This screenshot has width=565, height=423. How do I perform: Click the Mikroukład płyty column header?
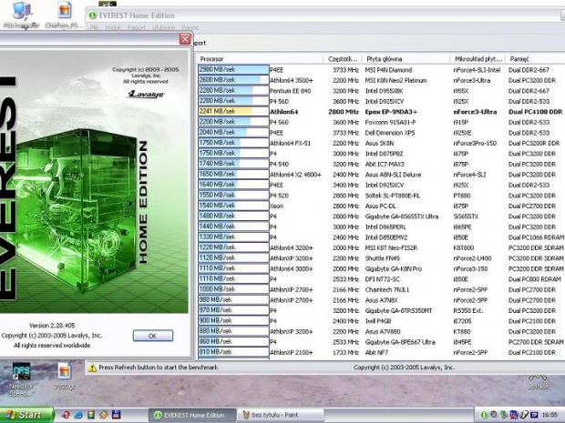[x=477, y=58]
